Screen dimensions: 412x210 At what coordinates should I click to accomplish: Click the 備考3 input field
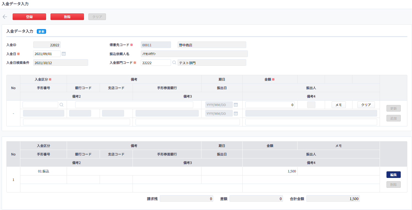(x=188, y=122)
